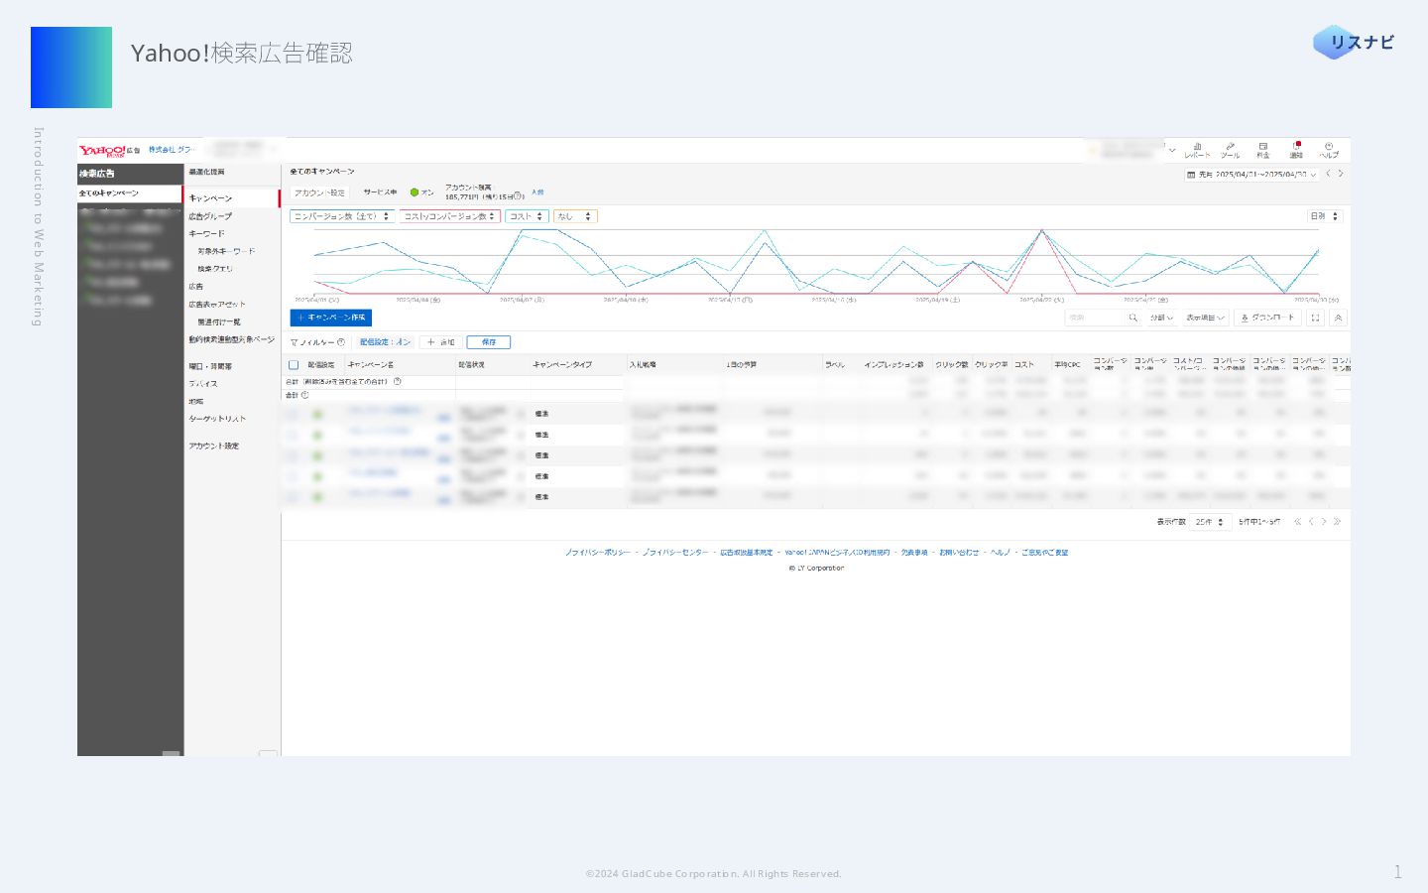Viewport: 1428px width, 893px height.
Task: Open the レポート (Reports) icon in header
Action: click(x=1197, y=150)
